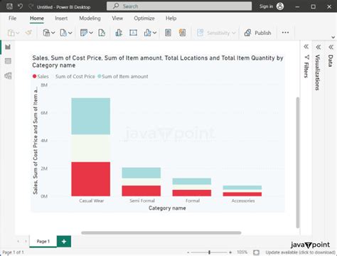Open the data sources dropdown arrow
This screenshot has width=337, height=256.
(x=70, y=33)
